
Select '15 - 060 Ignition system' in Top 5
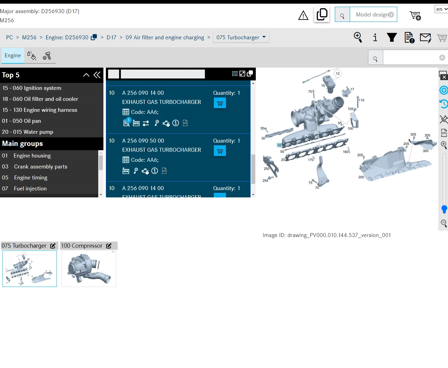[x=52, y=88]
